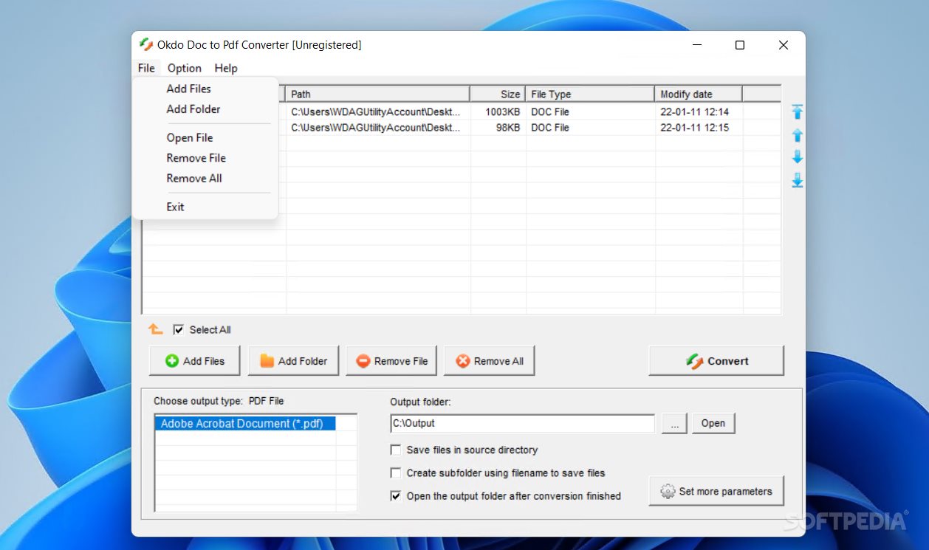Screen dimensions: 929x550
Task: Enable Save files in source directory
Action: click(396, 450)
